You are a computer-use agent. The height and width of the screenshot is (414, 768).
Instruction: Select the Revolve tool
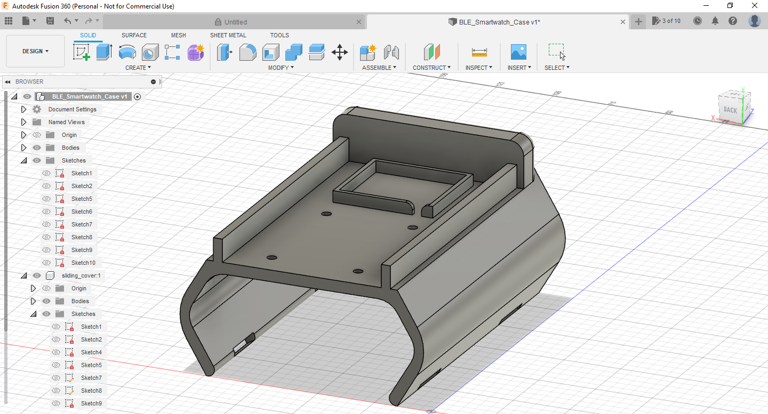127,52
